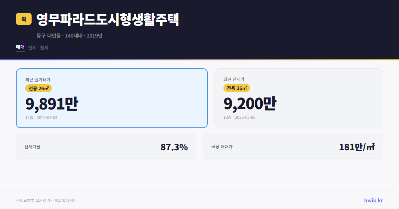Click the 9,200만 jeonse price
Screen dimensions: 399x209
click(x=250, y=103)
